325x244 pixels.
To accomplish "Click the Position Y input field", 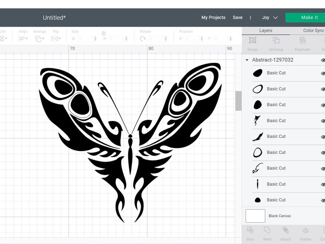I will pyautogui.click(x=221, y=39).
